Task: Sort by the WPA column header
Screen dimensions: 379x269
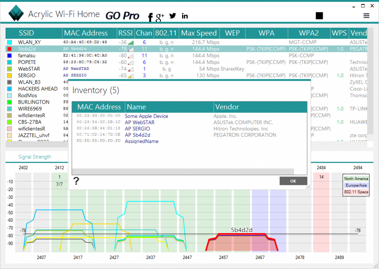Action: [266, 33]
